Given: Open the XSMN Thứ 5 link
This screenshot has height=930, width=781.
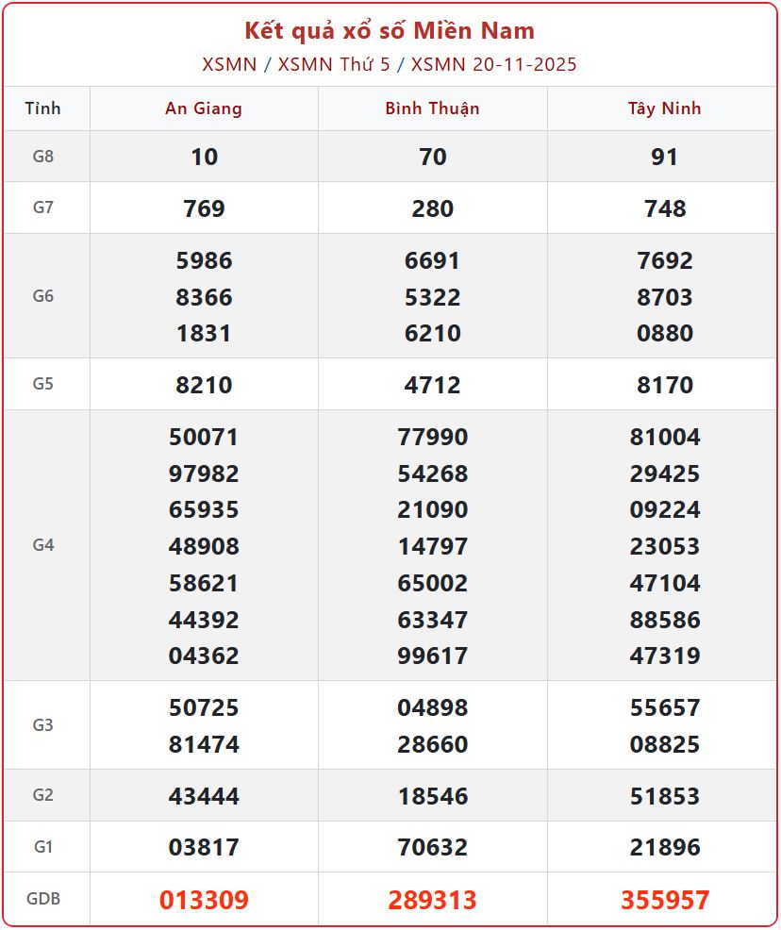Looking at the screenshot, I should click(334, 64).
